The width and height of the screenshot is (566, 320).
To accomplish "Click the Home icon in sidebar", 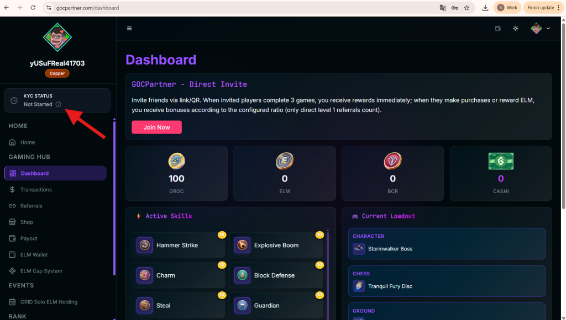I will click(13, 142).
